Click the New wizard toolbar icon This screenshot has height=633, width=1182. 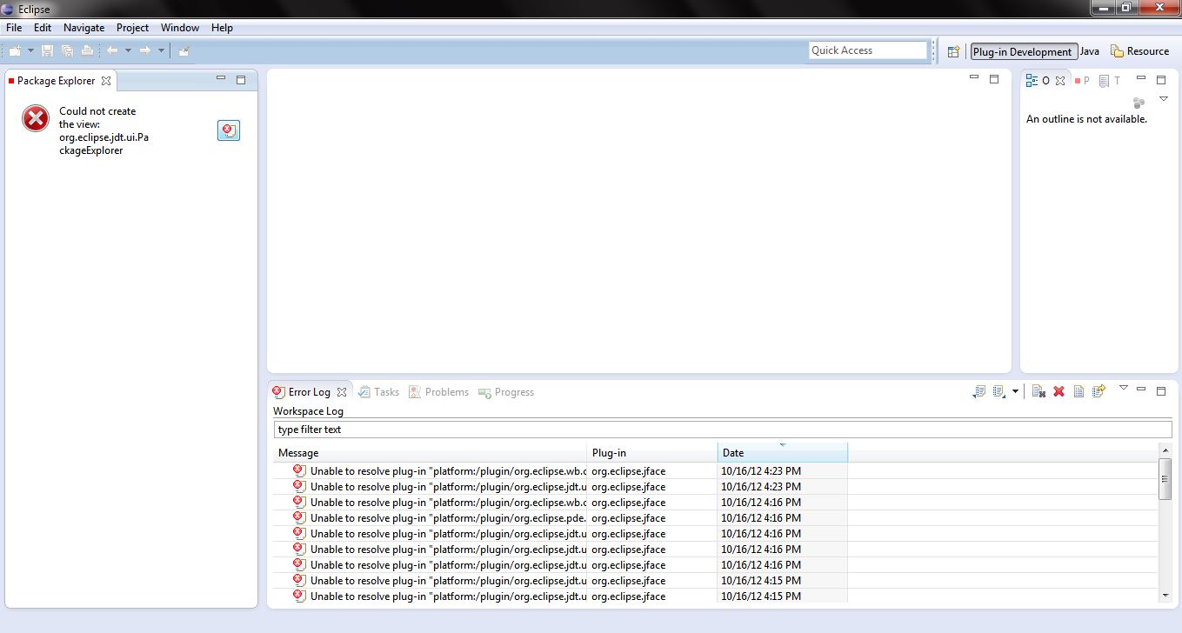click(16, 50)
